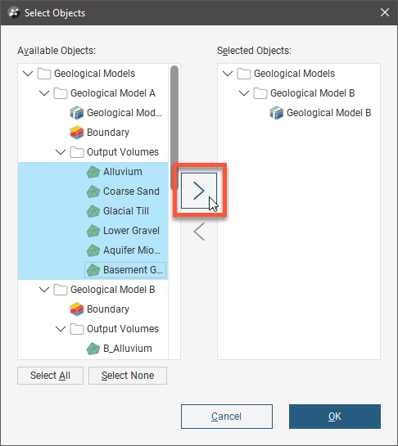Image resolution: width=398 pixels, height=446 pixels.
Task: Click the truncated Geological Mod... model icon
Action: [77, 113]
